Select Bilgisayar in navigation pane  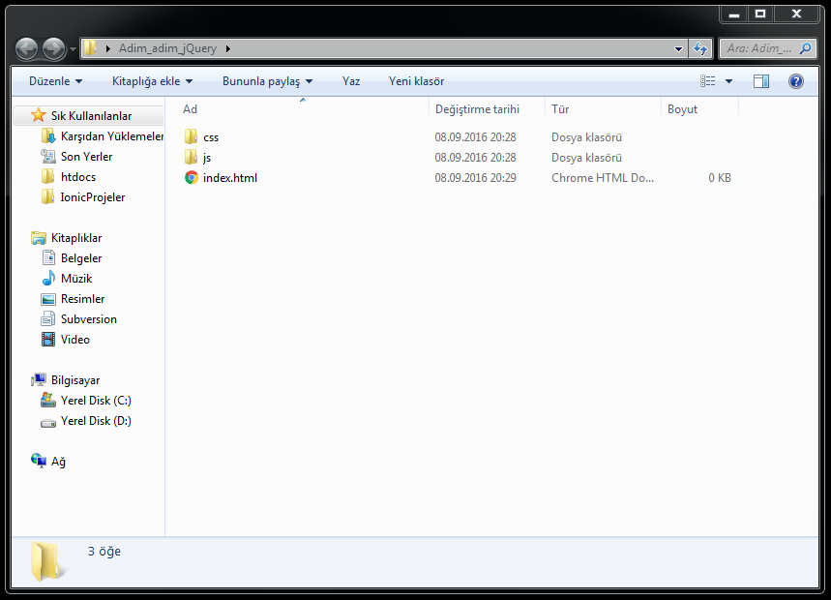[x=75, y=380]
